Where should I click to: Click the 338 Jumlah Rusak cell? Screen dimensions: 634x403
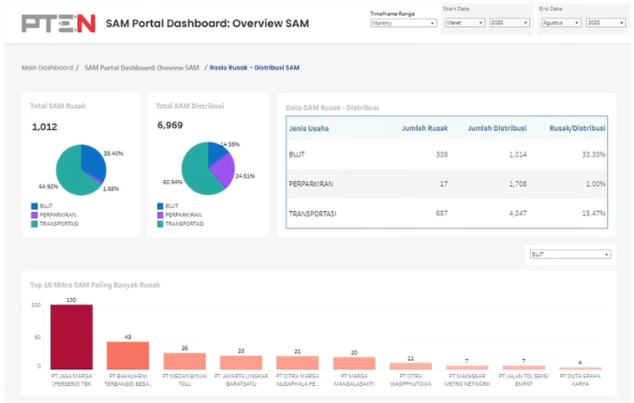pos(441,155)
